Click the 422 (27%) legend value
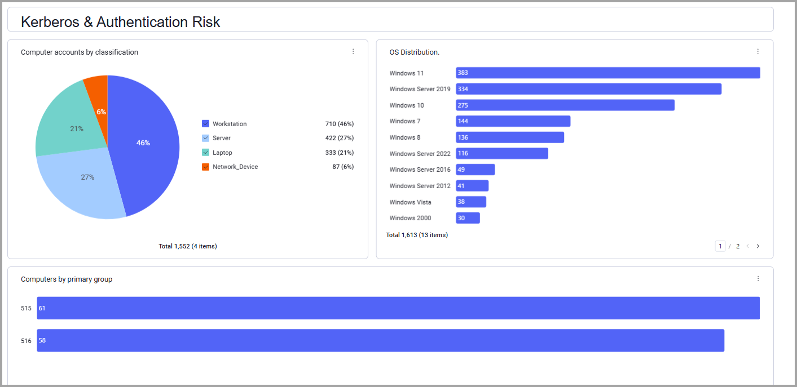The image size is (797, 387). pos(340,138)
